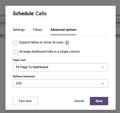Screen dimensions: 120x113
Task: Enable Expand tables to show all rows checkbox
Action: pos(16,43)
